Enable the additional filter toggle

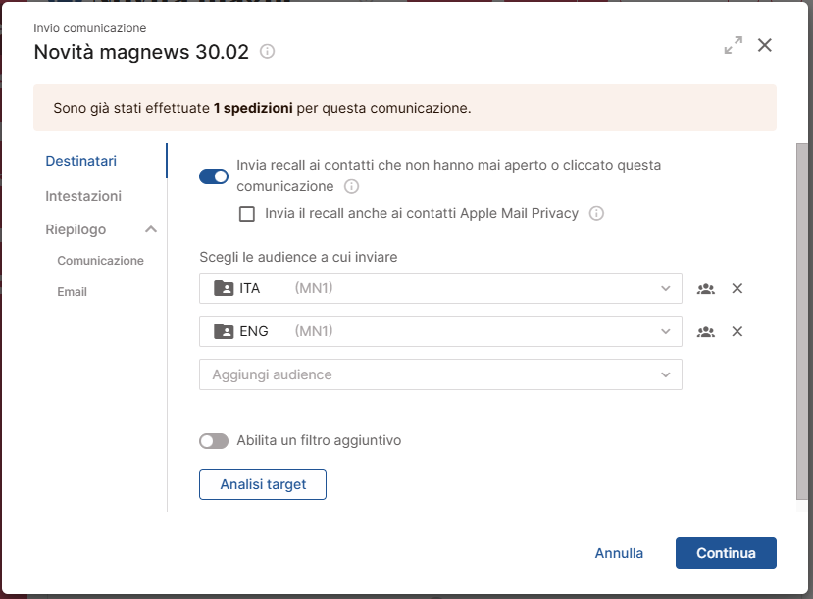point(214,441)
